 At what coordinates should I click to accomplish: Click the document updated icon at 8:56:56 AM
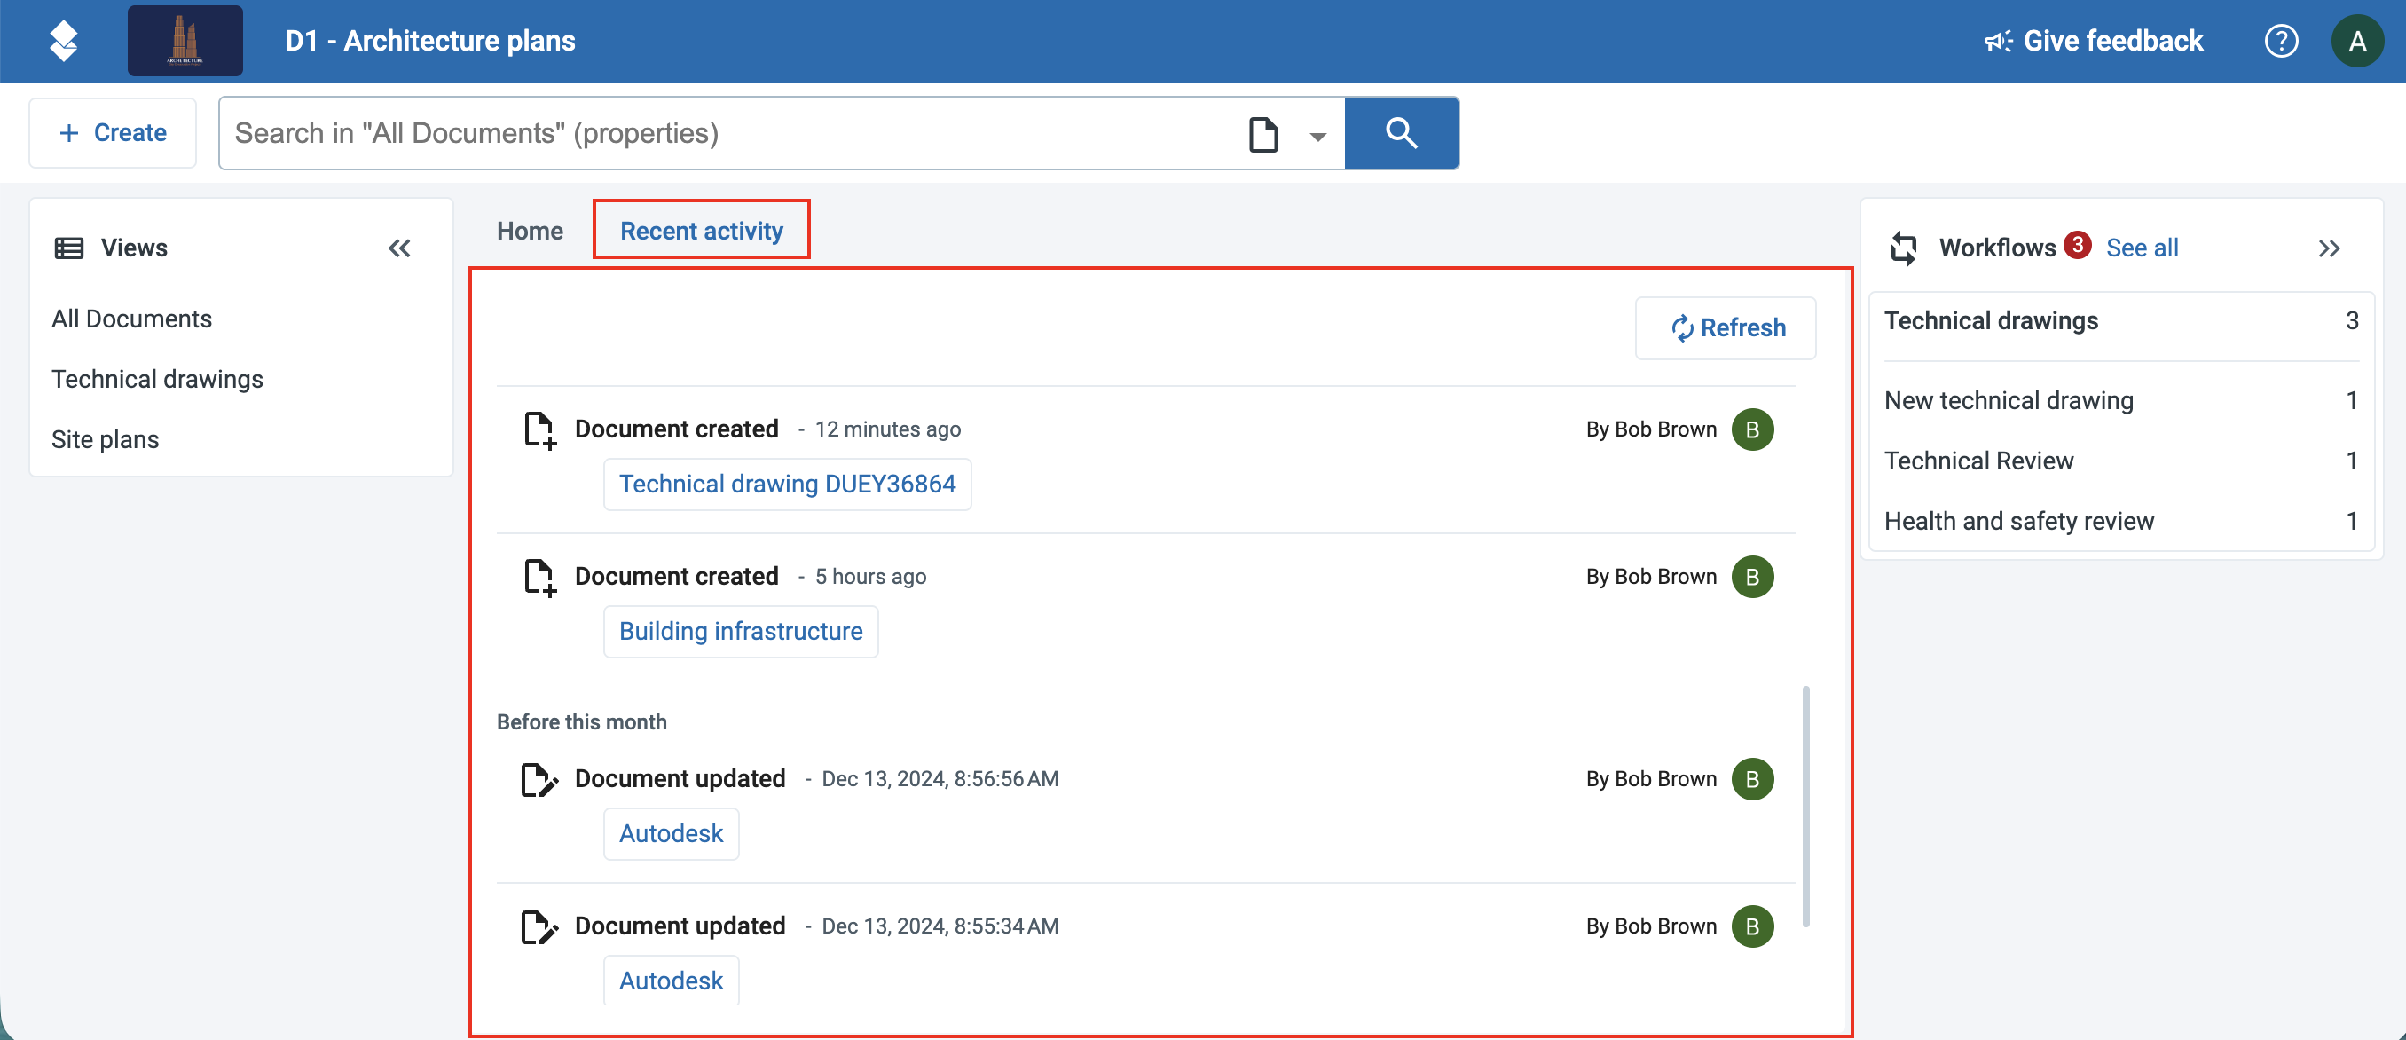click(539, 779)
